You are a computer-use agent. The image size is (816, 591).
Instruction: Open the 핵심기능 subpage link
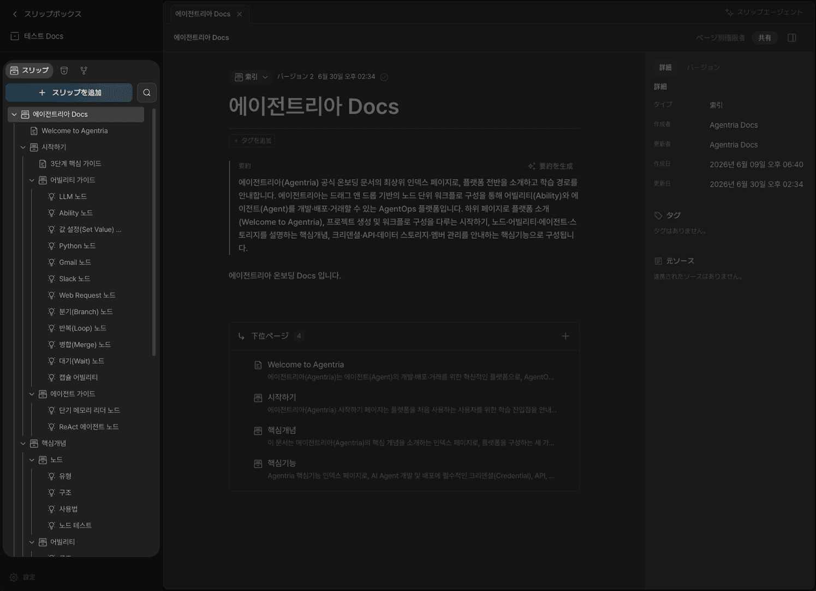tap(282, 463)
